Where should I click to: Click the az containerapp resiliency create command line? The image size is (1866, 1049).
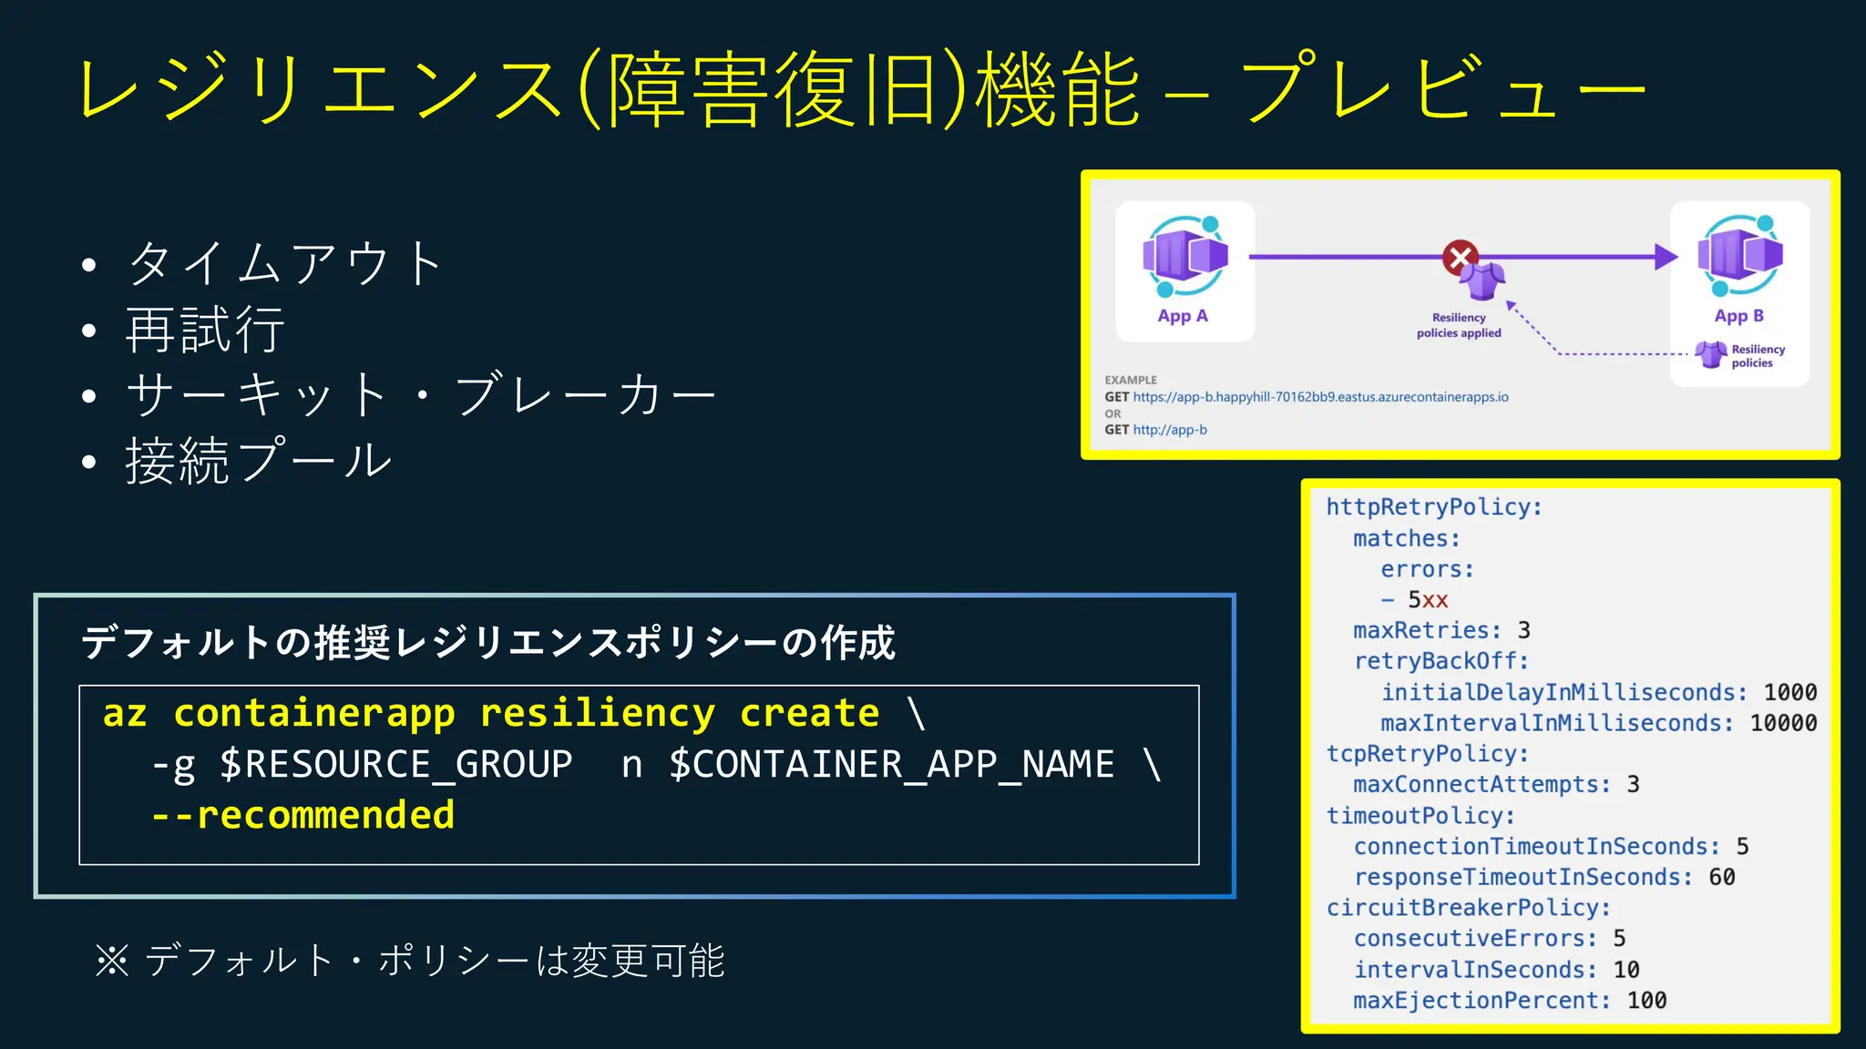coord(492,713)
